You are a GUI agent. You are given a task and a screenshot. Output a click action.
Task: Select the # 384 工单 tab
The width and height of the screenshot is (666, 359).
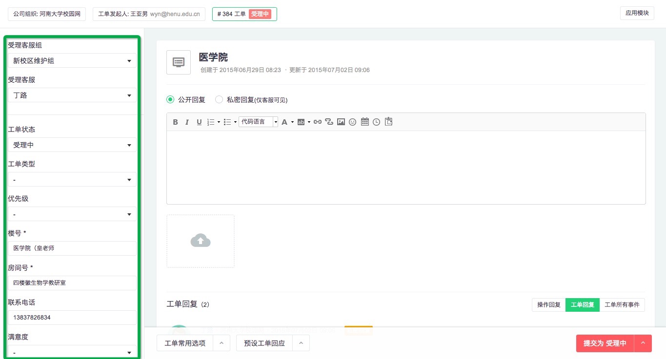click(x=244, y=14)
